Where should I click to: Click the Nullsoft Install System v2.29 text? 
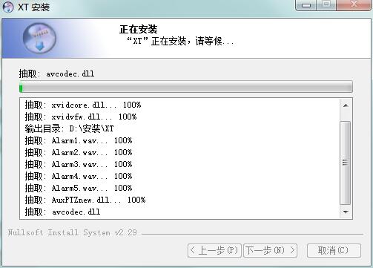pos(73,232)
